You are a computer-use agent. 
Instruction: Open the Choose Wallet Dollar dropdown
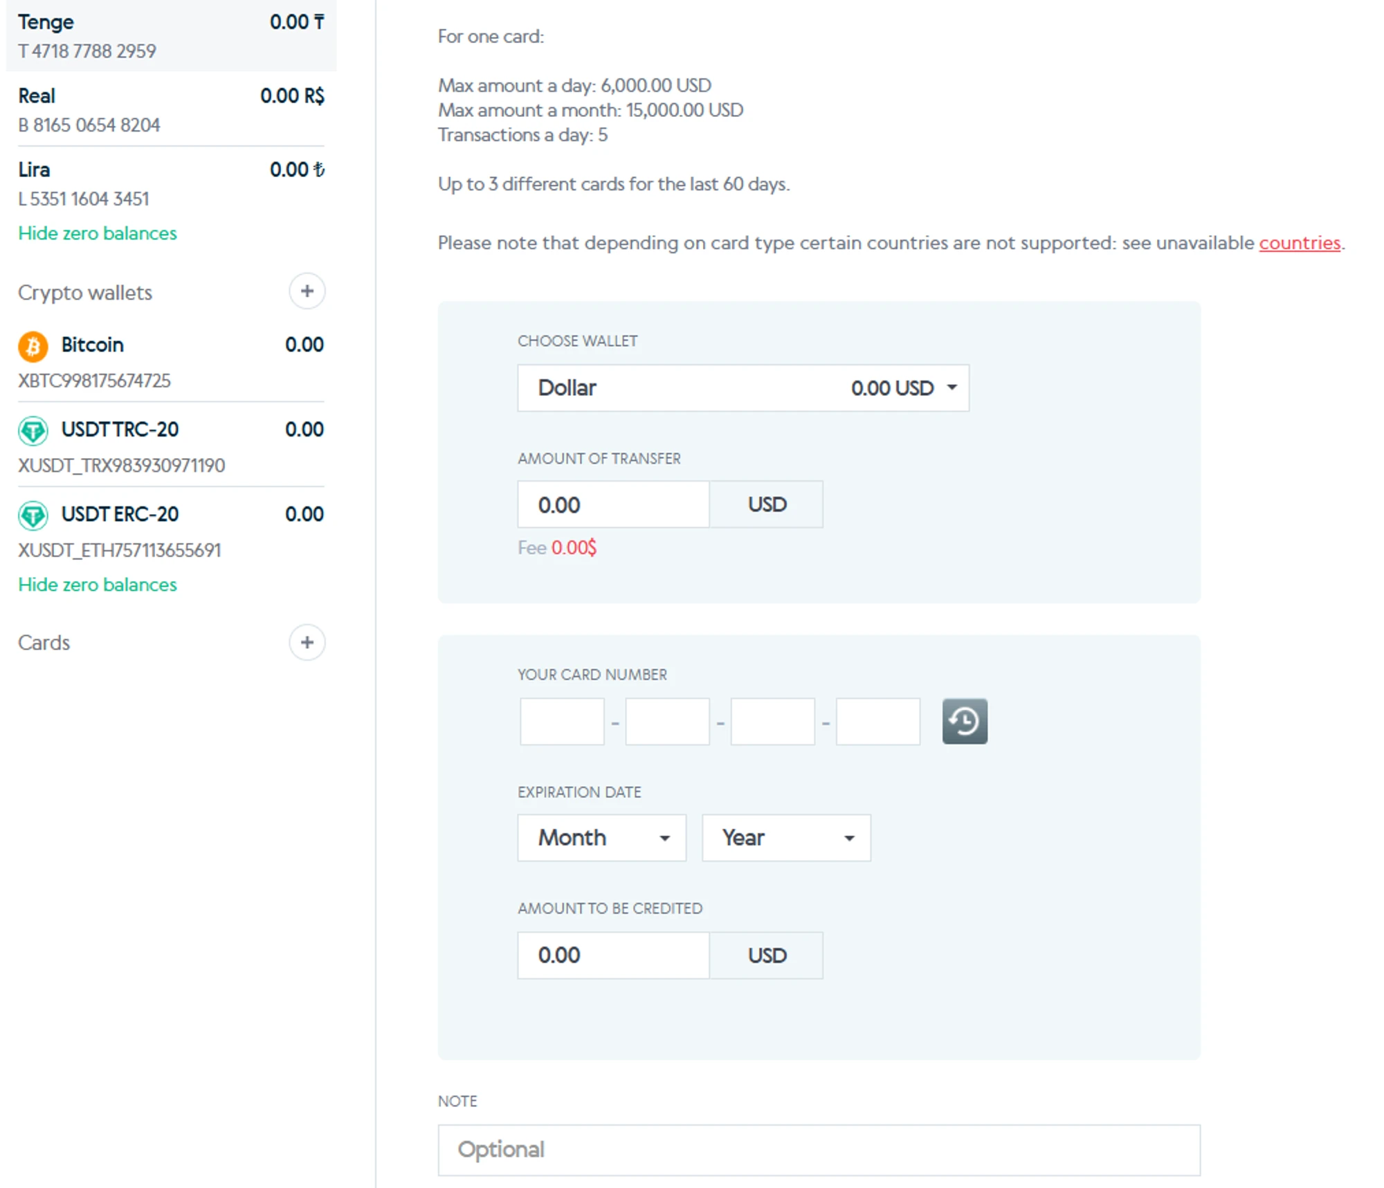tap(743, 388)
